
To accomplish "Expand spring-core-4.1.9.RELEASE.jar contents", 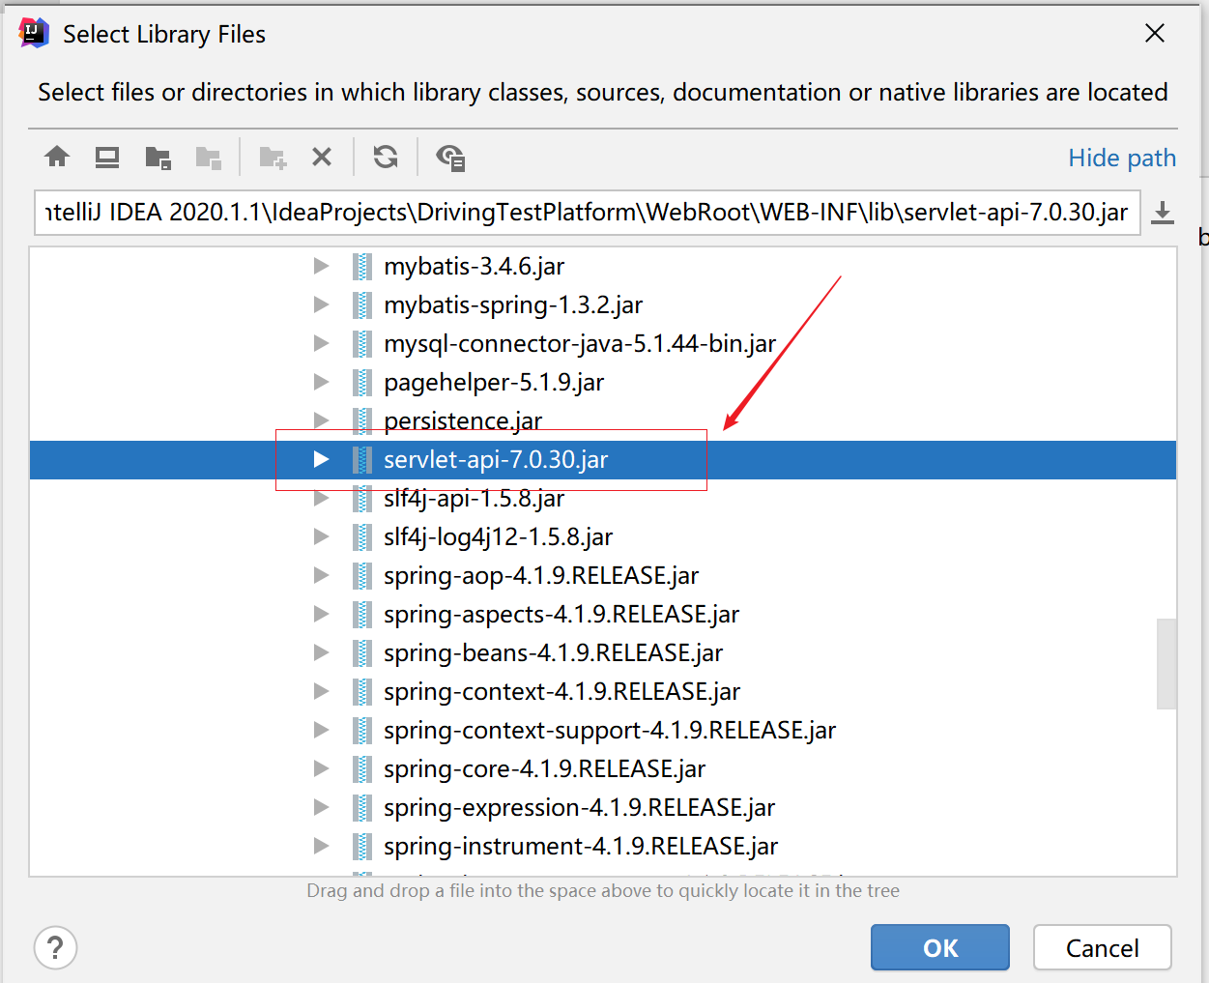I will coord(321,768).
